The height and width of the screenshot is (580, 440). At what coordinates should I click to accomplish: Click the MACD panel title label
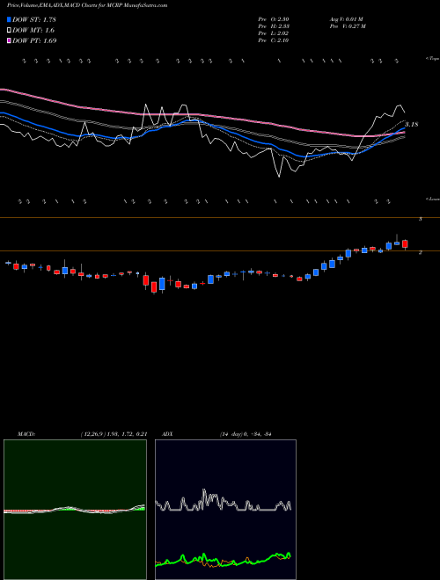tap(26, 434)
